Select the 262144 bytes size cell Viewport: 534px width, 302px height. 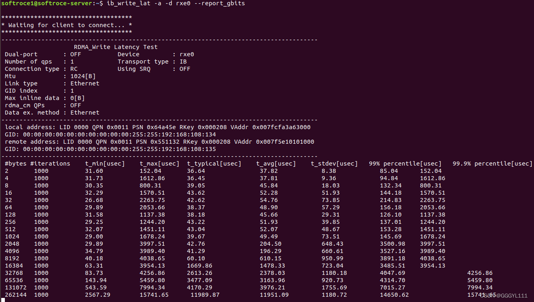[15, 295]
